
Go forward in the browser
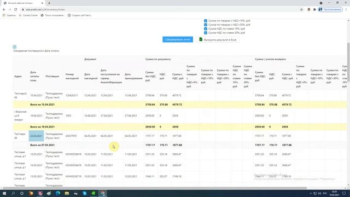pyautogui.click(x=10, y=10)
